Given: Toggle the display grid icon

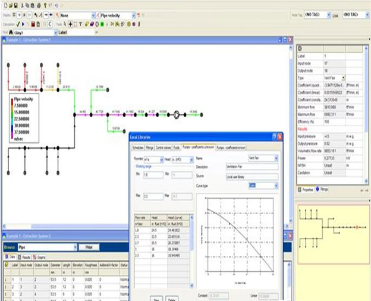Looking at the screenshot, I should (13, 14).
